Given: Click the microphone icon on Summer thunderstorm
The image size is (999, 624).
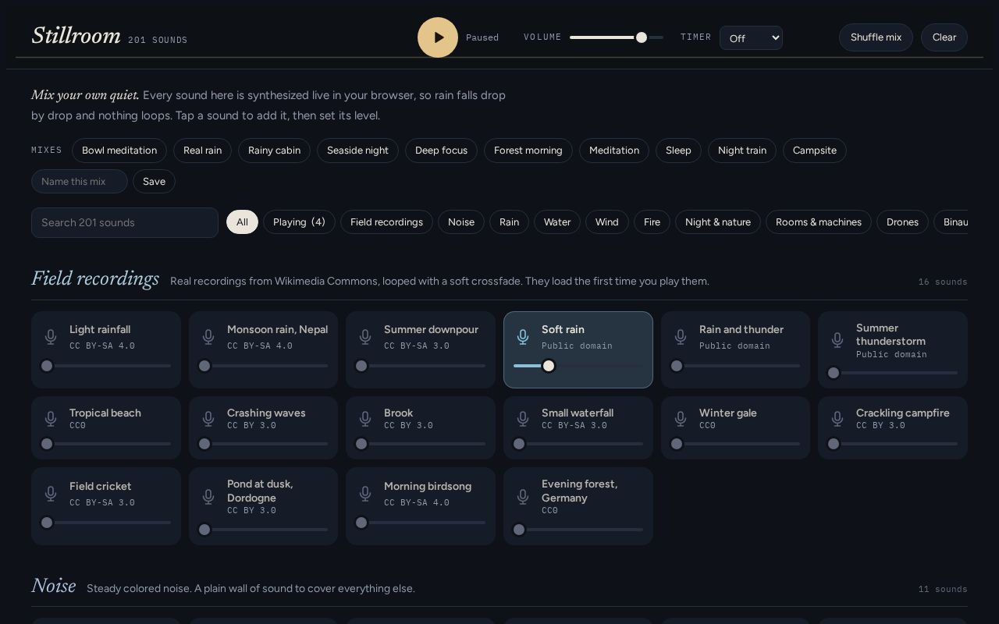Looking at the screenshot, I should coord(837,340).
